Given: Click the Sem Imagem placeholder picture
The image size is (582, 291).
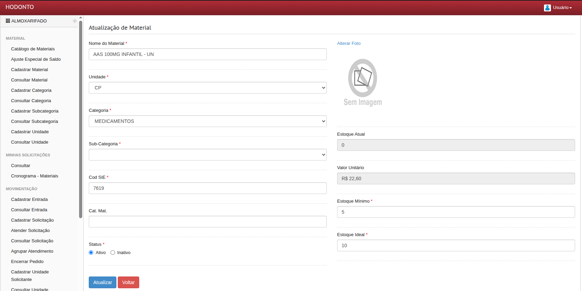Looking at the screenshot, I should (x=363, y=83).
